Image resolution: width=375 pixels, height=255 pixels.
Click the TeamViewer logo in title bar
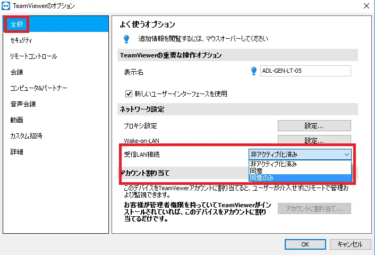(x=5, y=6)
